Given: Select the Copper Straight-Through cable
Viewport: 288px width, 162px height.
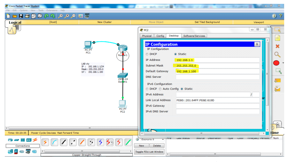Looking at the screenshot, I should click(x=64, y=142).
